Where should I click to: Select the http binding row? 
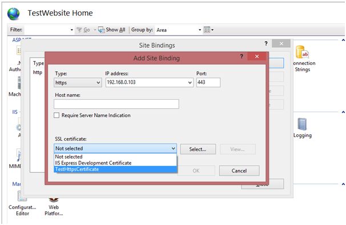tap(38, 72)
